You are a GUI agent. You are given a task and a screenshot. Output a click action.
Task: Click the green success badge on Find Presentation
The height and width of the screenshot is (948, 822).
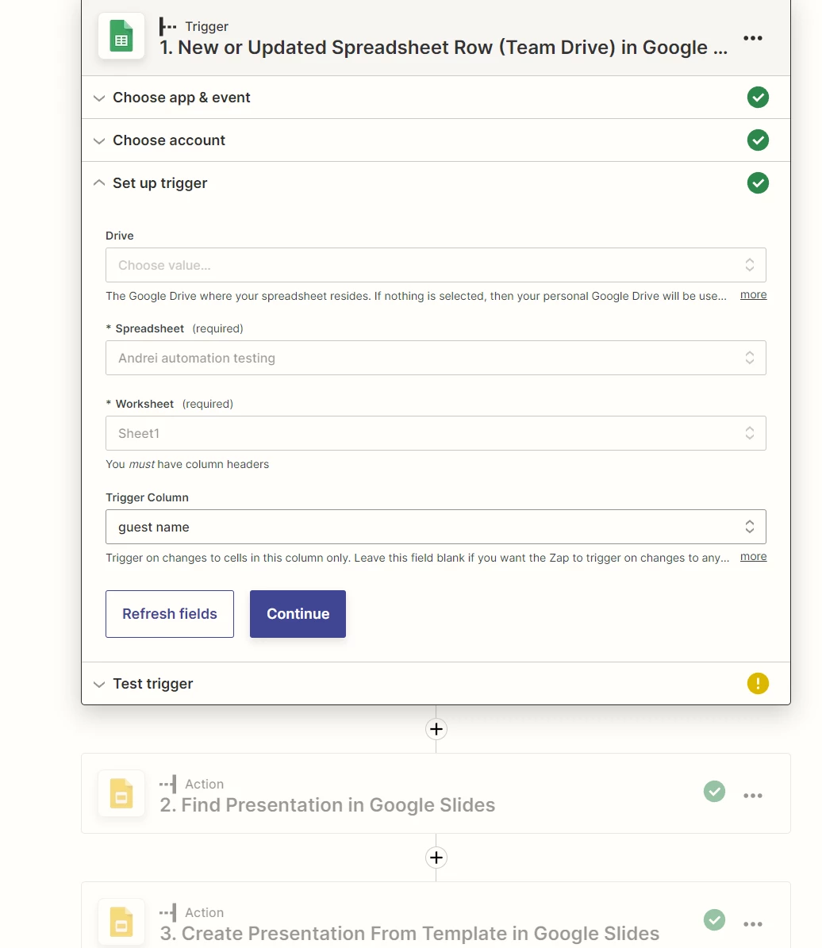point(714,792)
